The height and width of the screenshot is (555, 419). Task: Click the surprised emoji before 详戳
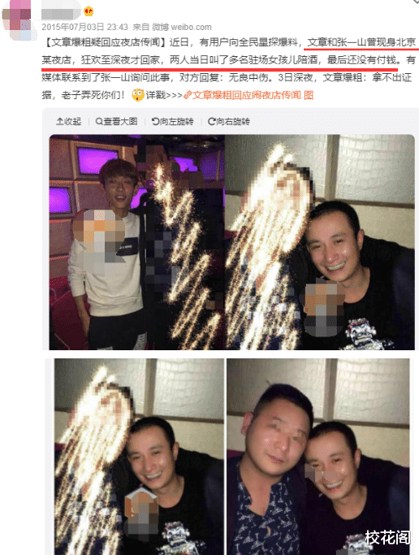[x=138, y=95]
